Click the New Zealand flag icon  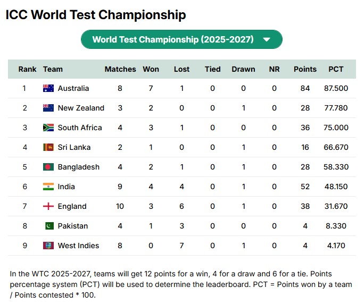(x=48, y=108)
